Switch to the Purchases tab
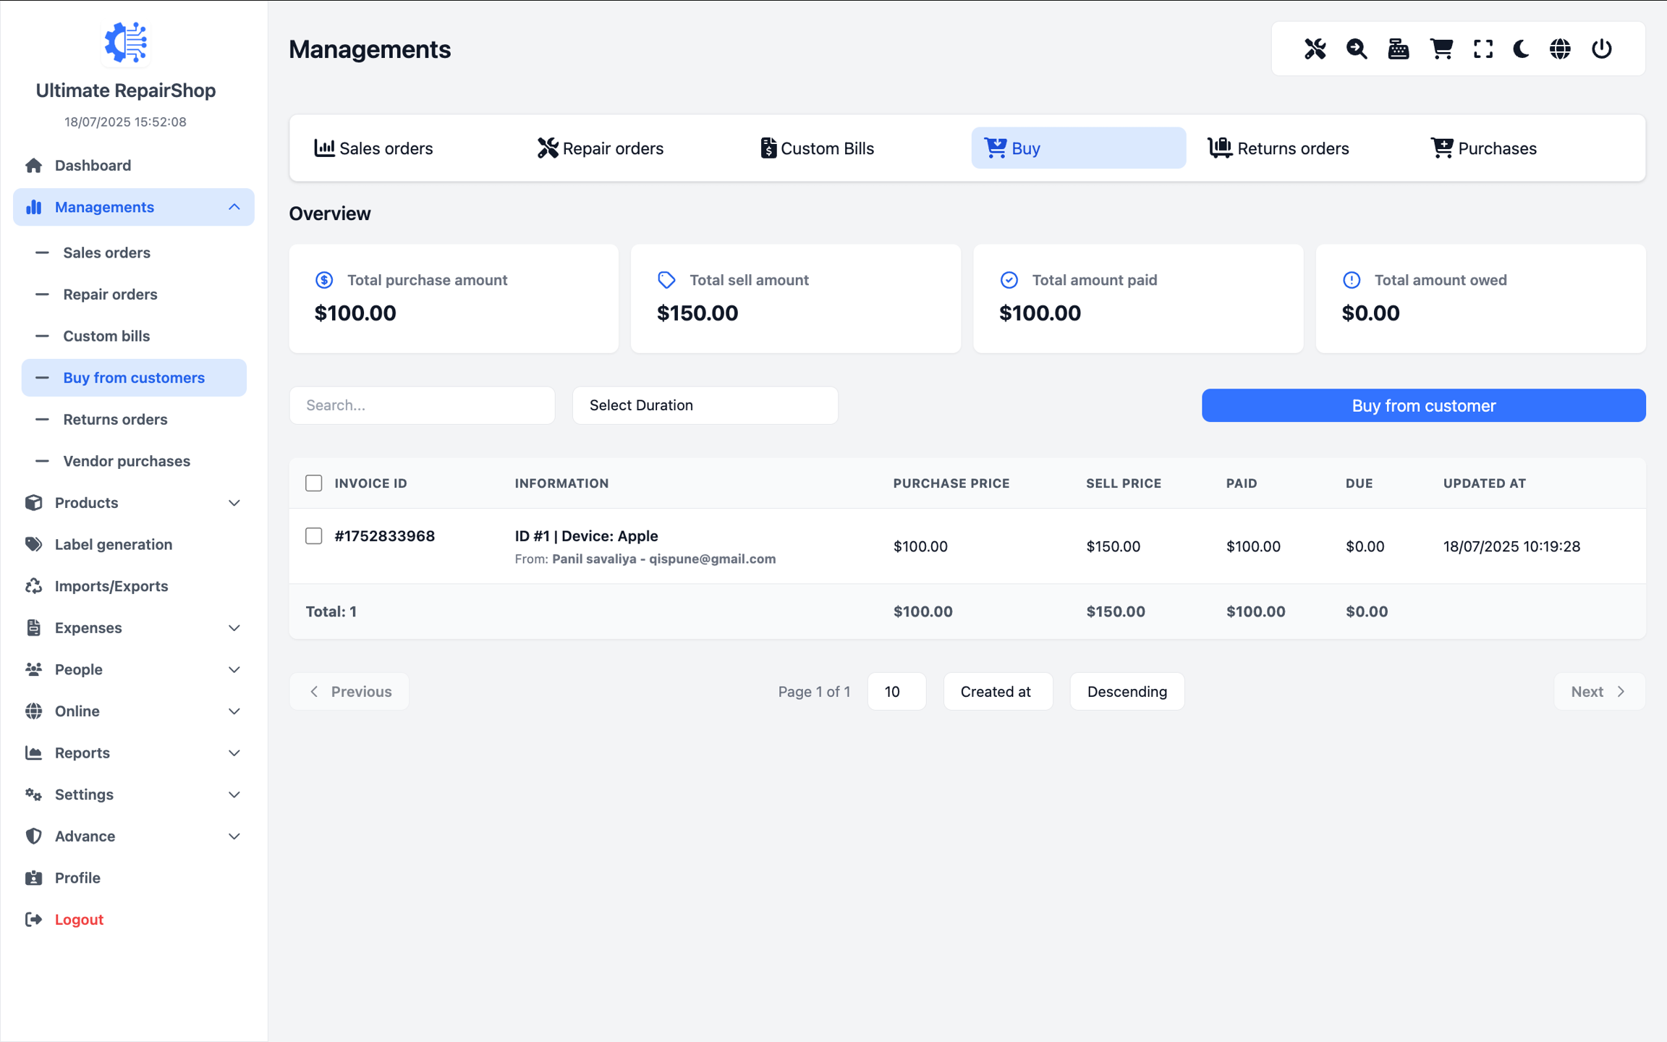 click(x=1483, y=148)
